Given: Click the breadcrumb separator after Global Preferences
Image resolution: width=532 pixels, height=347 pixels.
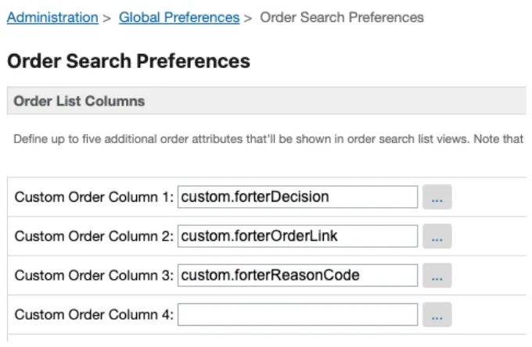Looking at the screenshot, I should (x=248, y=18).
